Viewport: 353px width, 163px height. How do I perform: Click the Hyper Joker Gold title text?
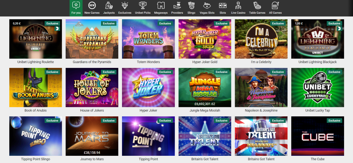(x=205, y=62)
